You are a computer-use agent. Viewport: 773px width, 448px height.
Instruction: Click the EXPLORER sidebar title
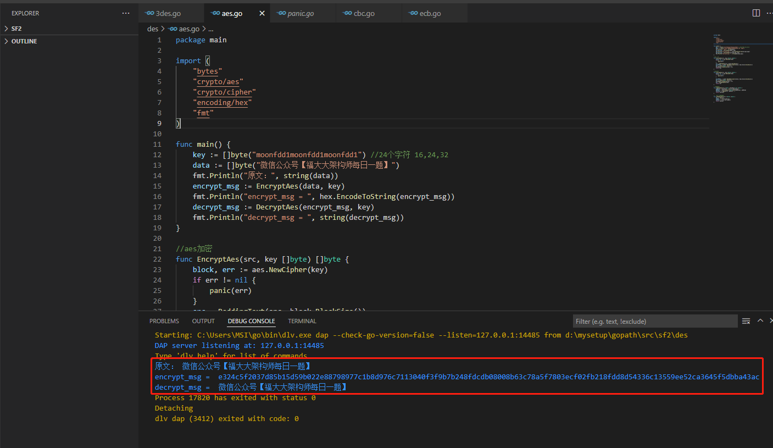[25, 13]
